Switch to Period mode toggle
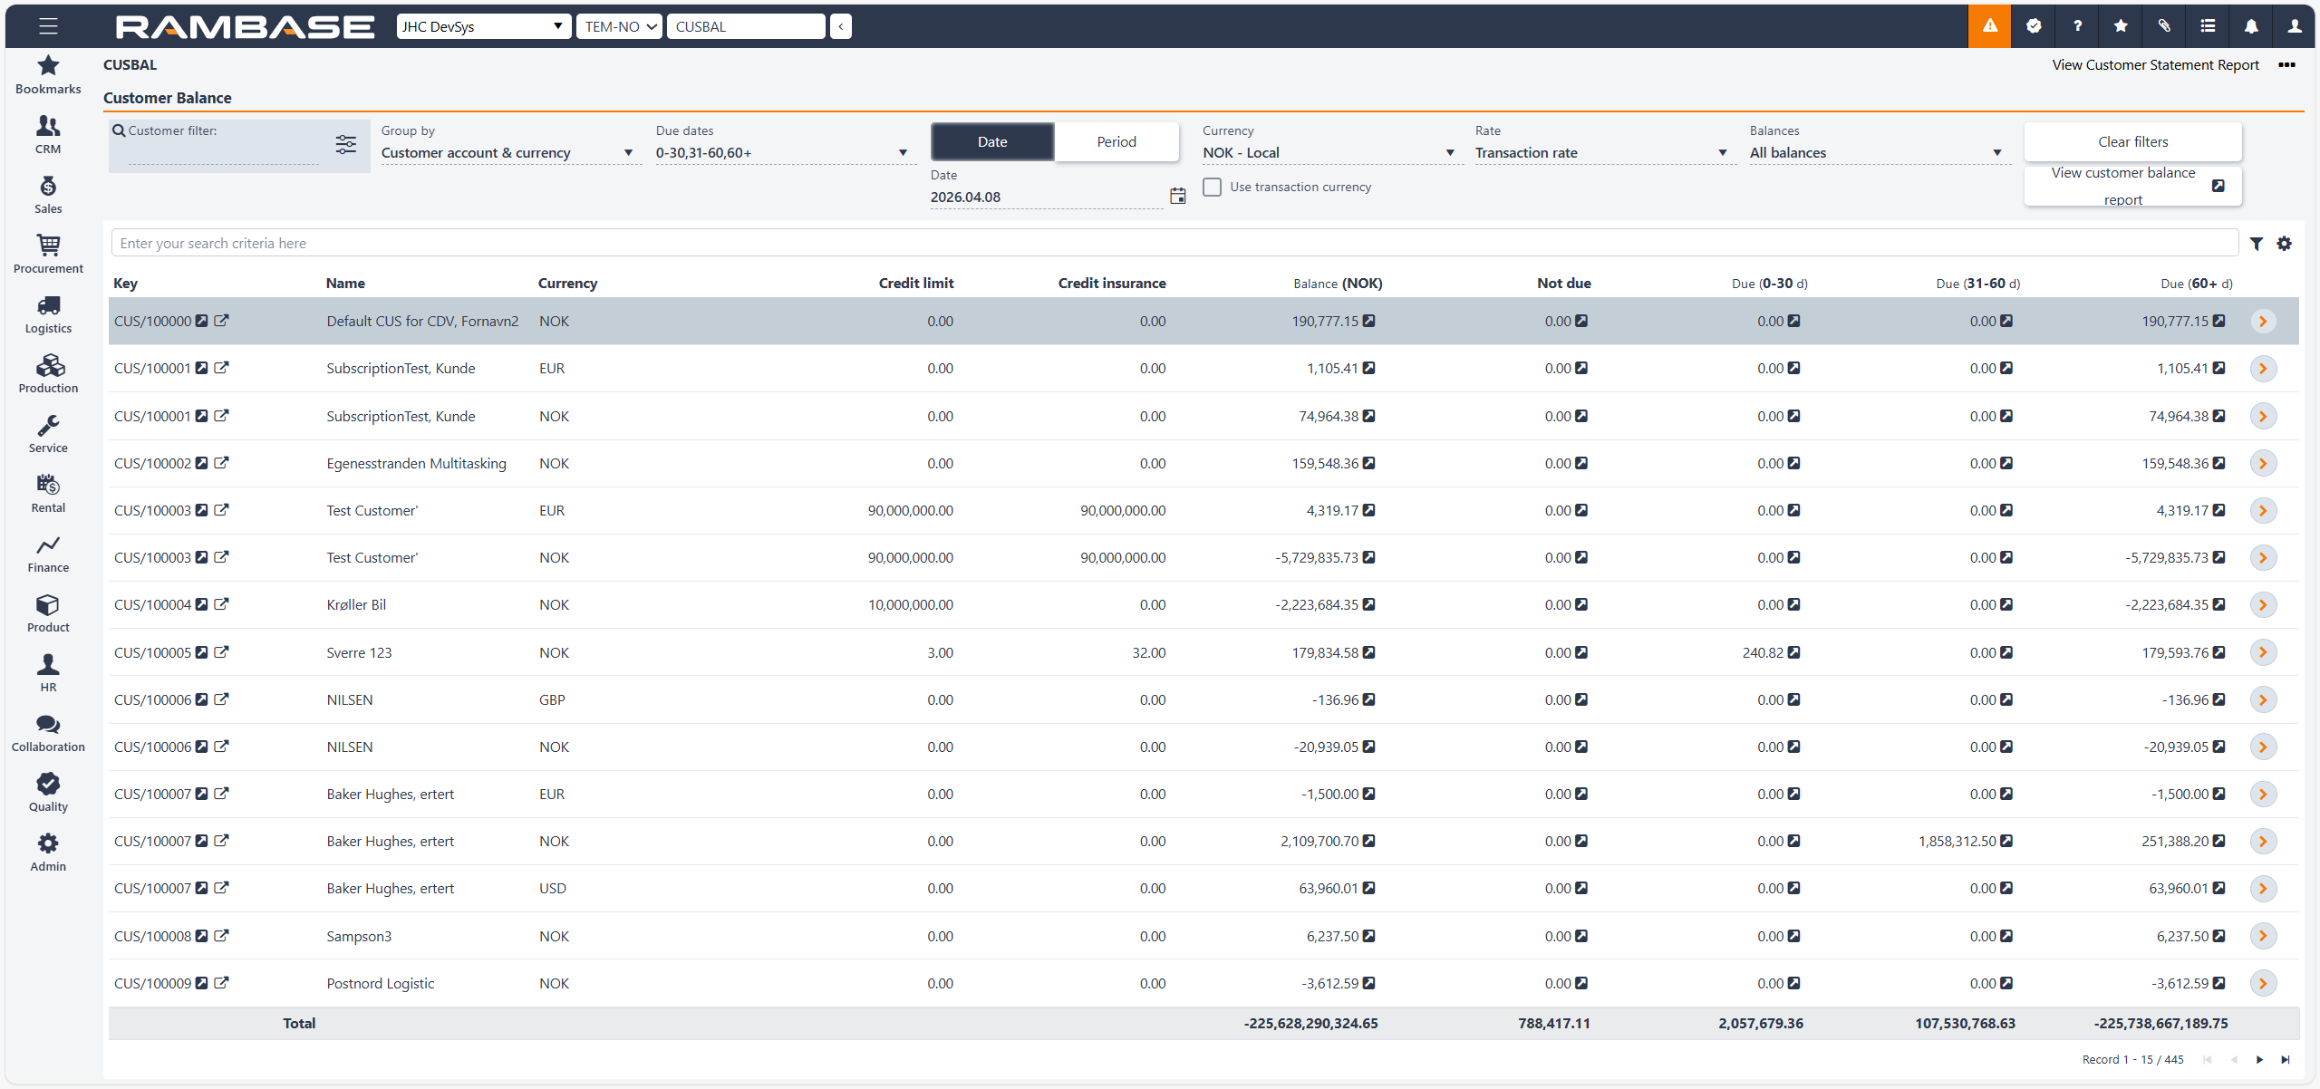This screenshot has height=1089, width=2320. point(1116,141)
